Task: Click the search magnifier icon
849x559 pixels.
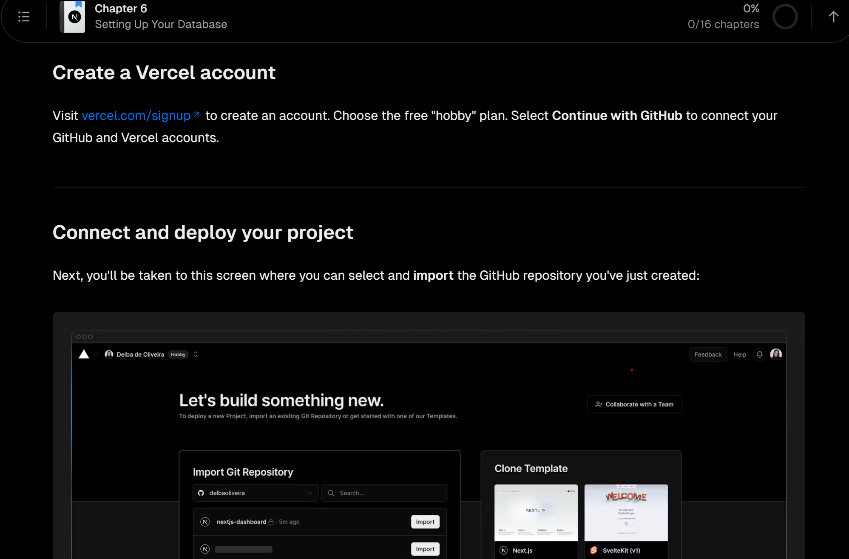Action: [331, 493]
